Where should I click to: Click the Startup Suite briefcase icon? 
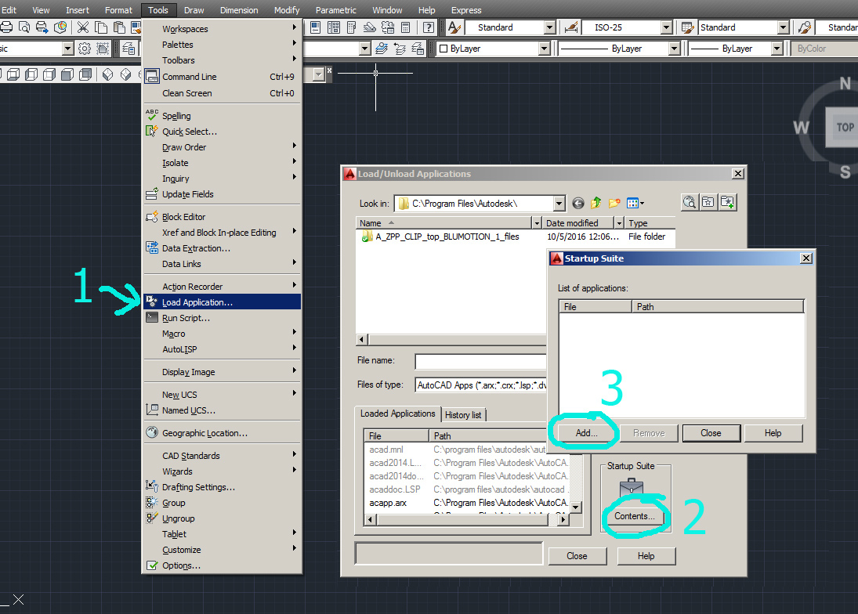click(632, 486)
